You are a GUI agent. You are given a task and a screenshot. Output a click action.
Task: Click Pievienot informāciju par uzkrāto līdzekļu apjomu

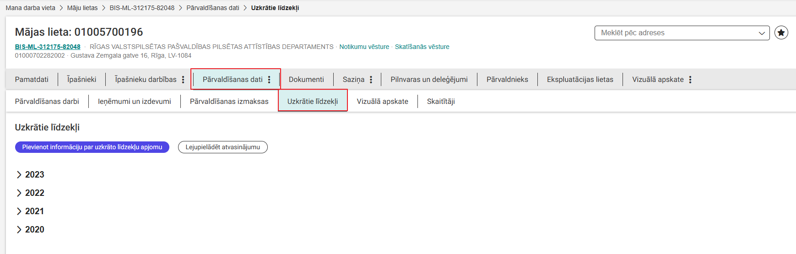[92, 147]
